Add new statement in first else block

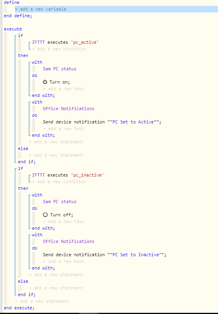click(x=56, y=155)
